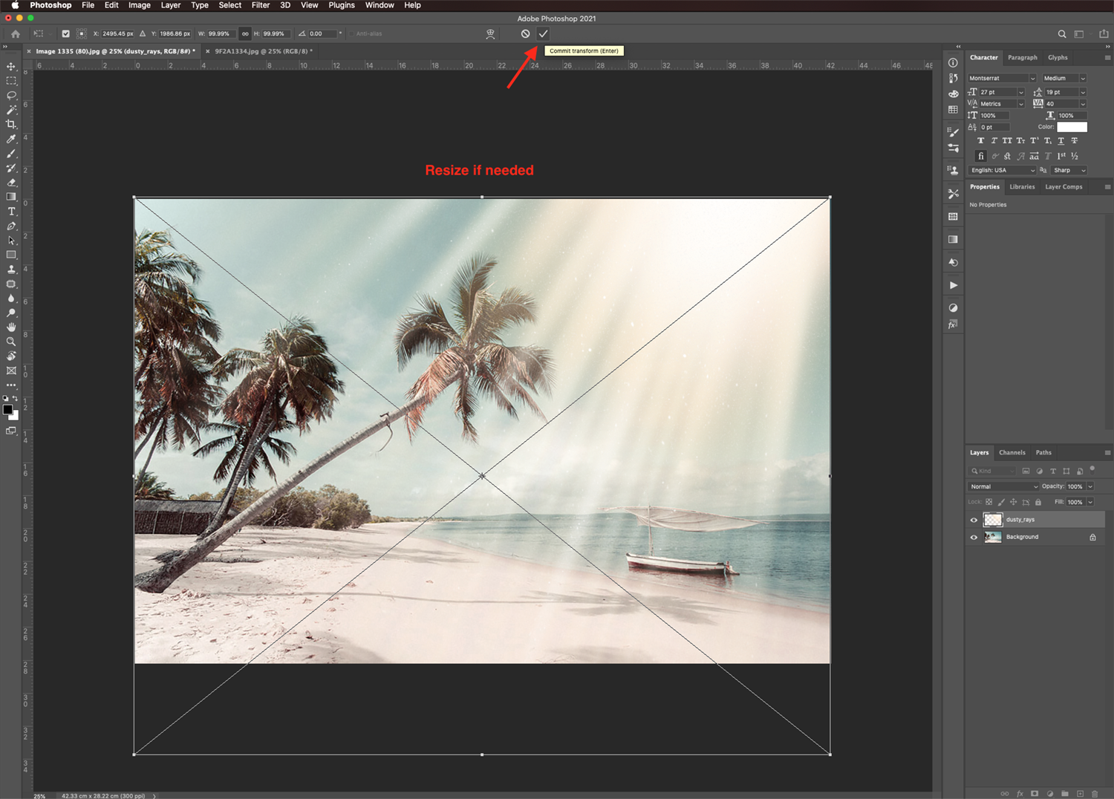Cancel the transform with the circle-slash icon
This screenshot has width=1114, height=799.
click(525, 33)
